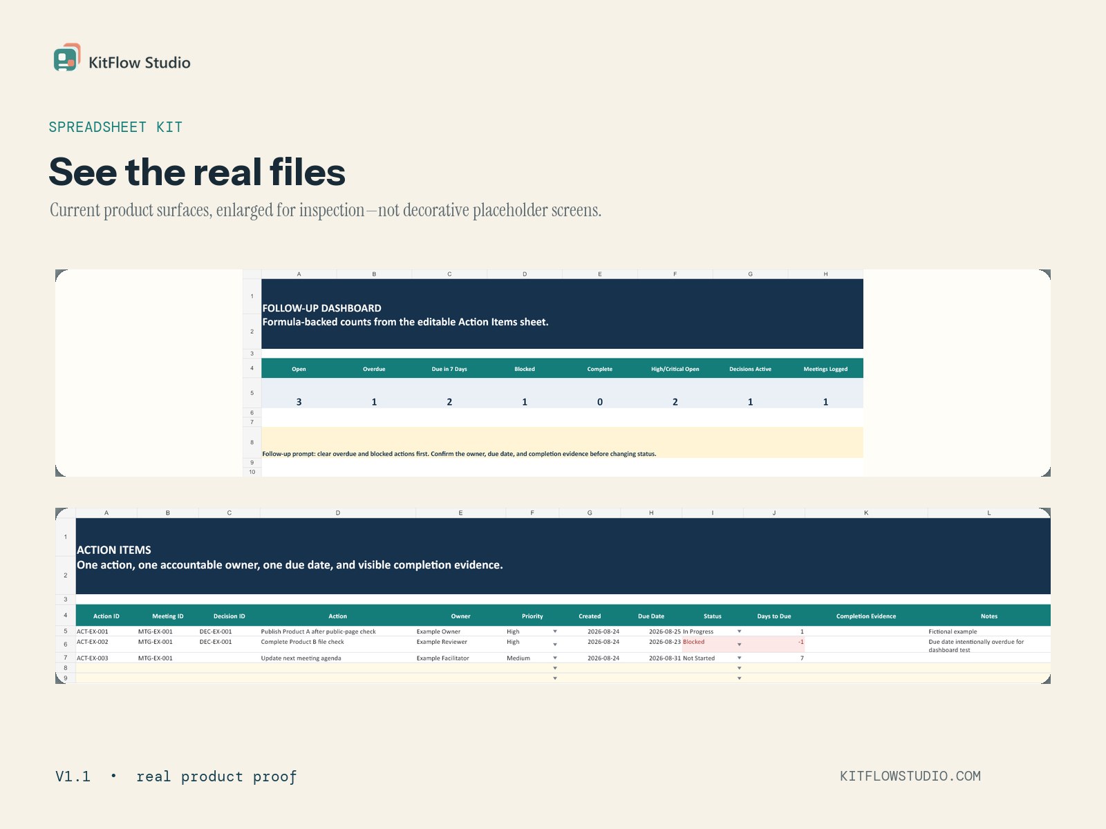Click the ACT-EX-003 cell
The height and width of the screenshot is (829, 1106).
pos(106,658)
